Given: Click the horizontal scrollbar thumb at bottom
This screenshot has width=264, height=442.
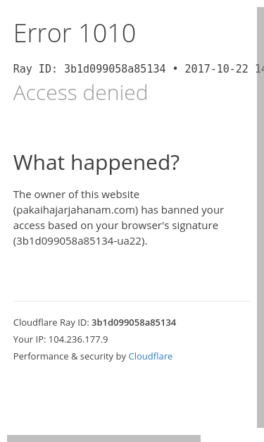Looking at the screenshot, I should point(103,438).
